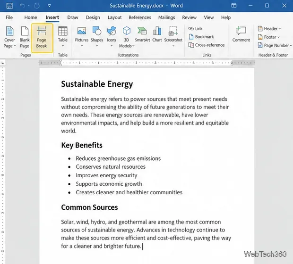Open Customize Quick Access Toolbar arrow
Image resolution: width=293 pixels, height=264 pixels.
pyautogui.click(x=49, y=6)
